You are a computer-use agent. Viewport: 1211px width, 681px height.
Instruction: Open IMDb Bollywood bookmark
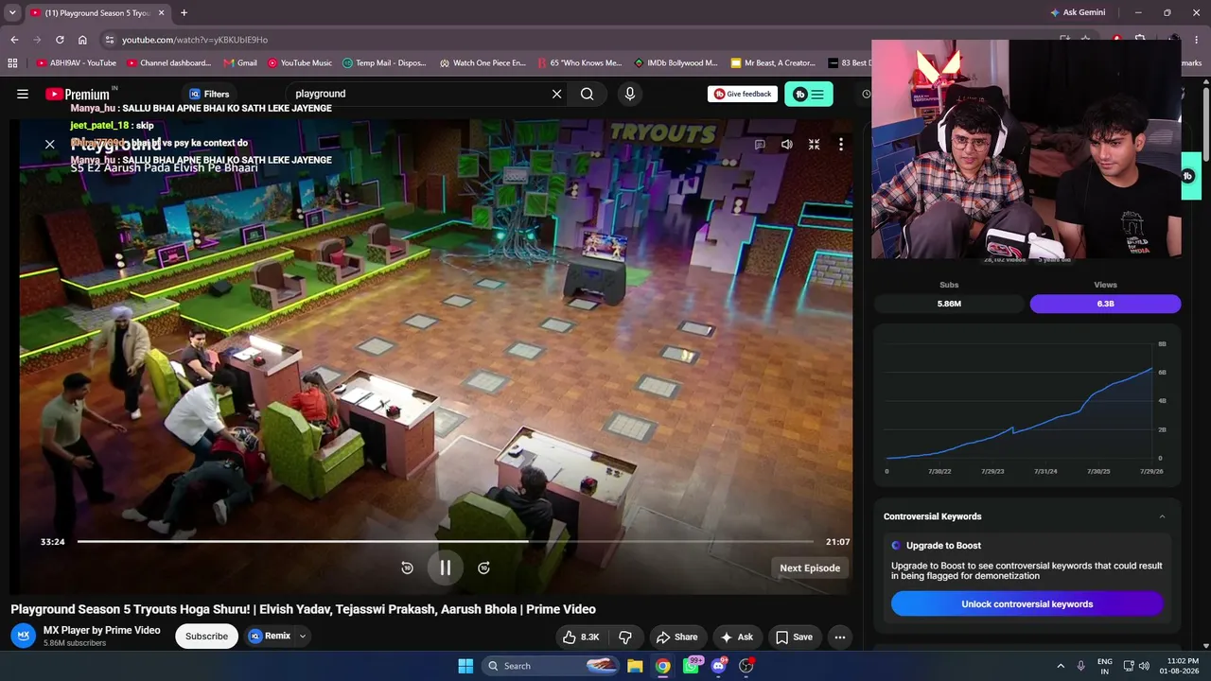point(676,63)
